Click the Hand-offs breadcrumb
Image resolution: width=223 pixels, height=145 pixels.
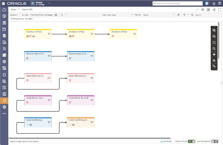pyautogui.click(x=28, y=10)
